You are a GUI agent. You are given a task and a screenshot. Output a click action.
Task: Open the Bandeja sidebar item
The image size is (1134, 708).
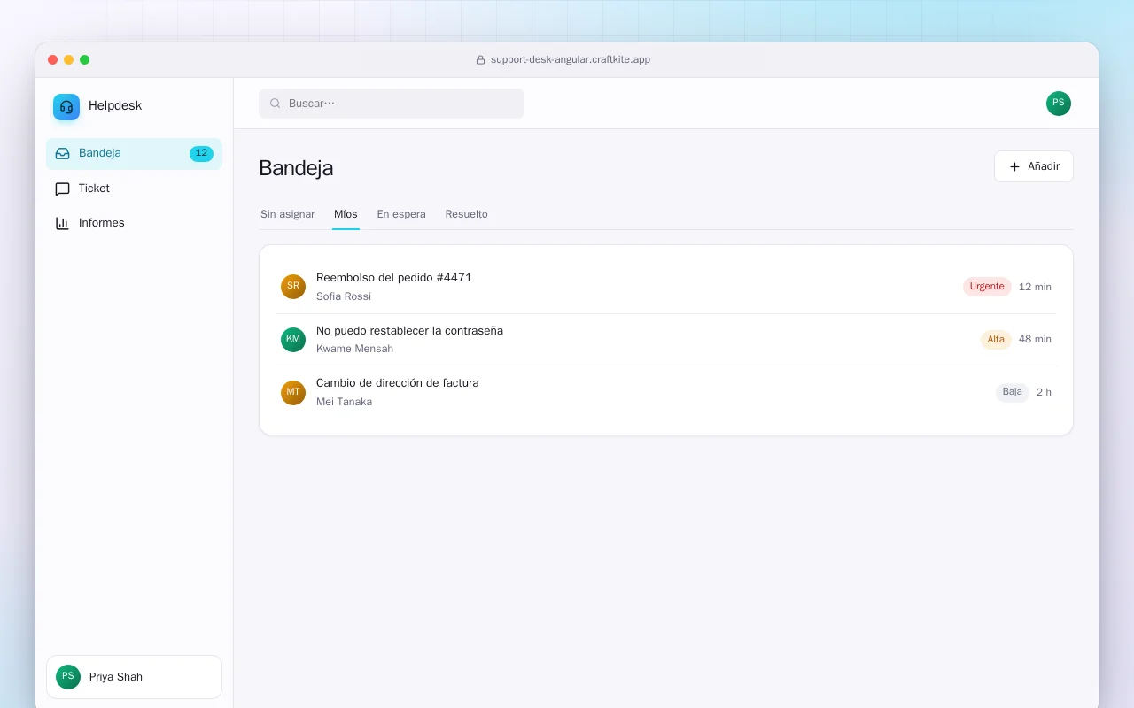pos(134,153)
